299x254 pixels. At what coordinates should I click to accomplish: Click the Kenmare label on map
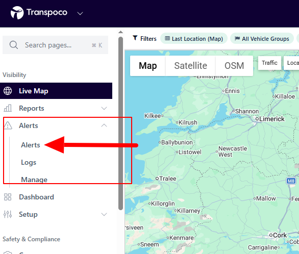(181, 238)
